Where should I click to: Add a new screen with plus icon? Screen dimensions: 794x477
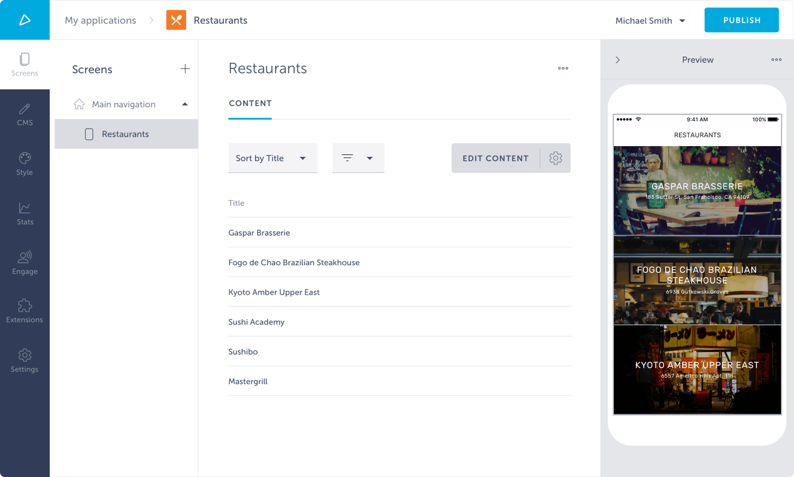tap(185, 69)
